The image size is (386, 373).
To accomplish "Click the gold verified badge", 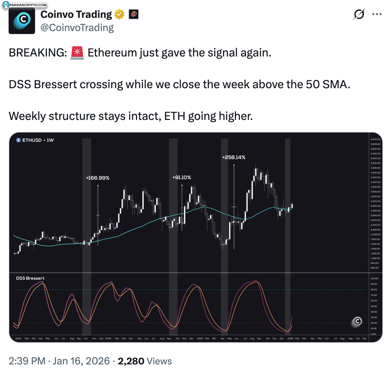I will (x=119, y=14).
